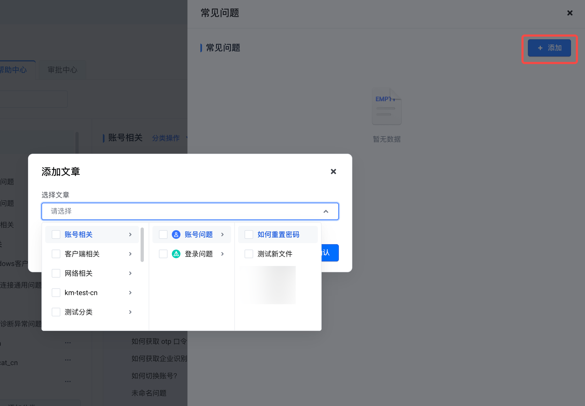Check the 账号相关 checkbox

(56, 234)
